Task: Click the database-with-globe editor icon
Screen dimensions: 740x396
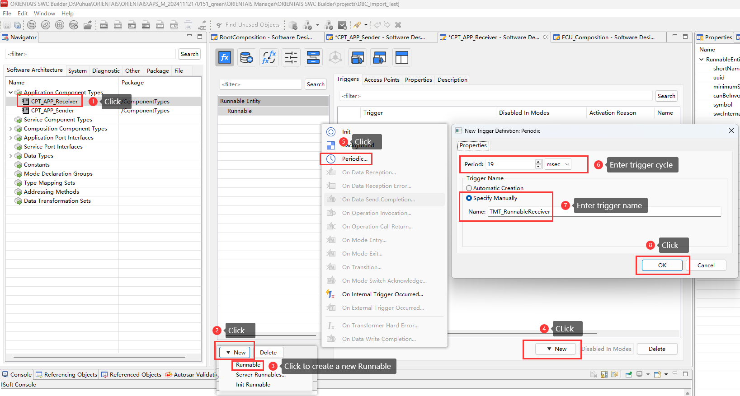Action: click(x=246, y=58)
